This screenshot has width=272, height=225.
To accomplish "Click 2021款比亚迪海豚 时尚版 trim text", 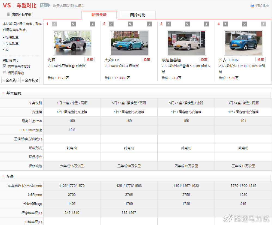I will (x=67, y=66).
